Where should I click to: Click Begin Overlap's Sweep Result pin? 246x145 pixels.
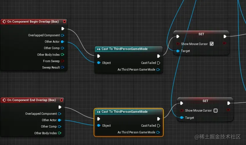click(62, 67)
